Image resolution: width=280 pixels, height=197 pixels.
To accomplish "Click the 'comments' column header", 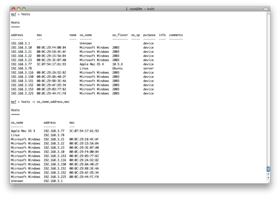I will pyautogui.click(x=176, y=35).
